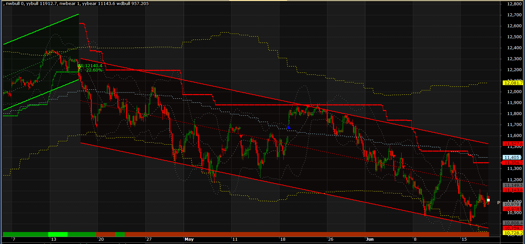Click the yellow 12,081.7 price label
Image resolution: width=525 pixels, height=244 pixels.
point(513,83)
